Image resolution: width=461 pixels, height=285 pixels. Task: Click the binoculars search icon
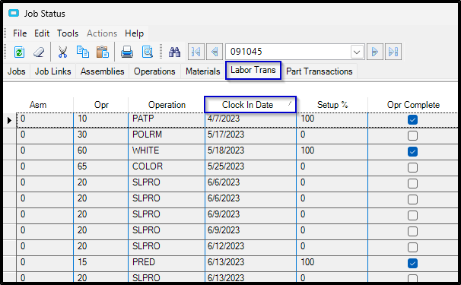pyautogui.click(x=174, y=52)
